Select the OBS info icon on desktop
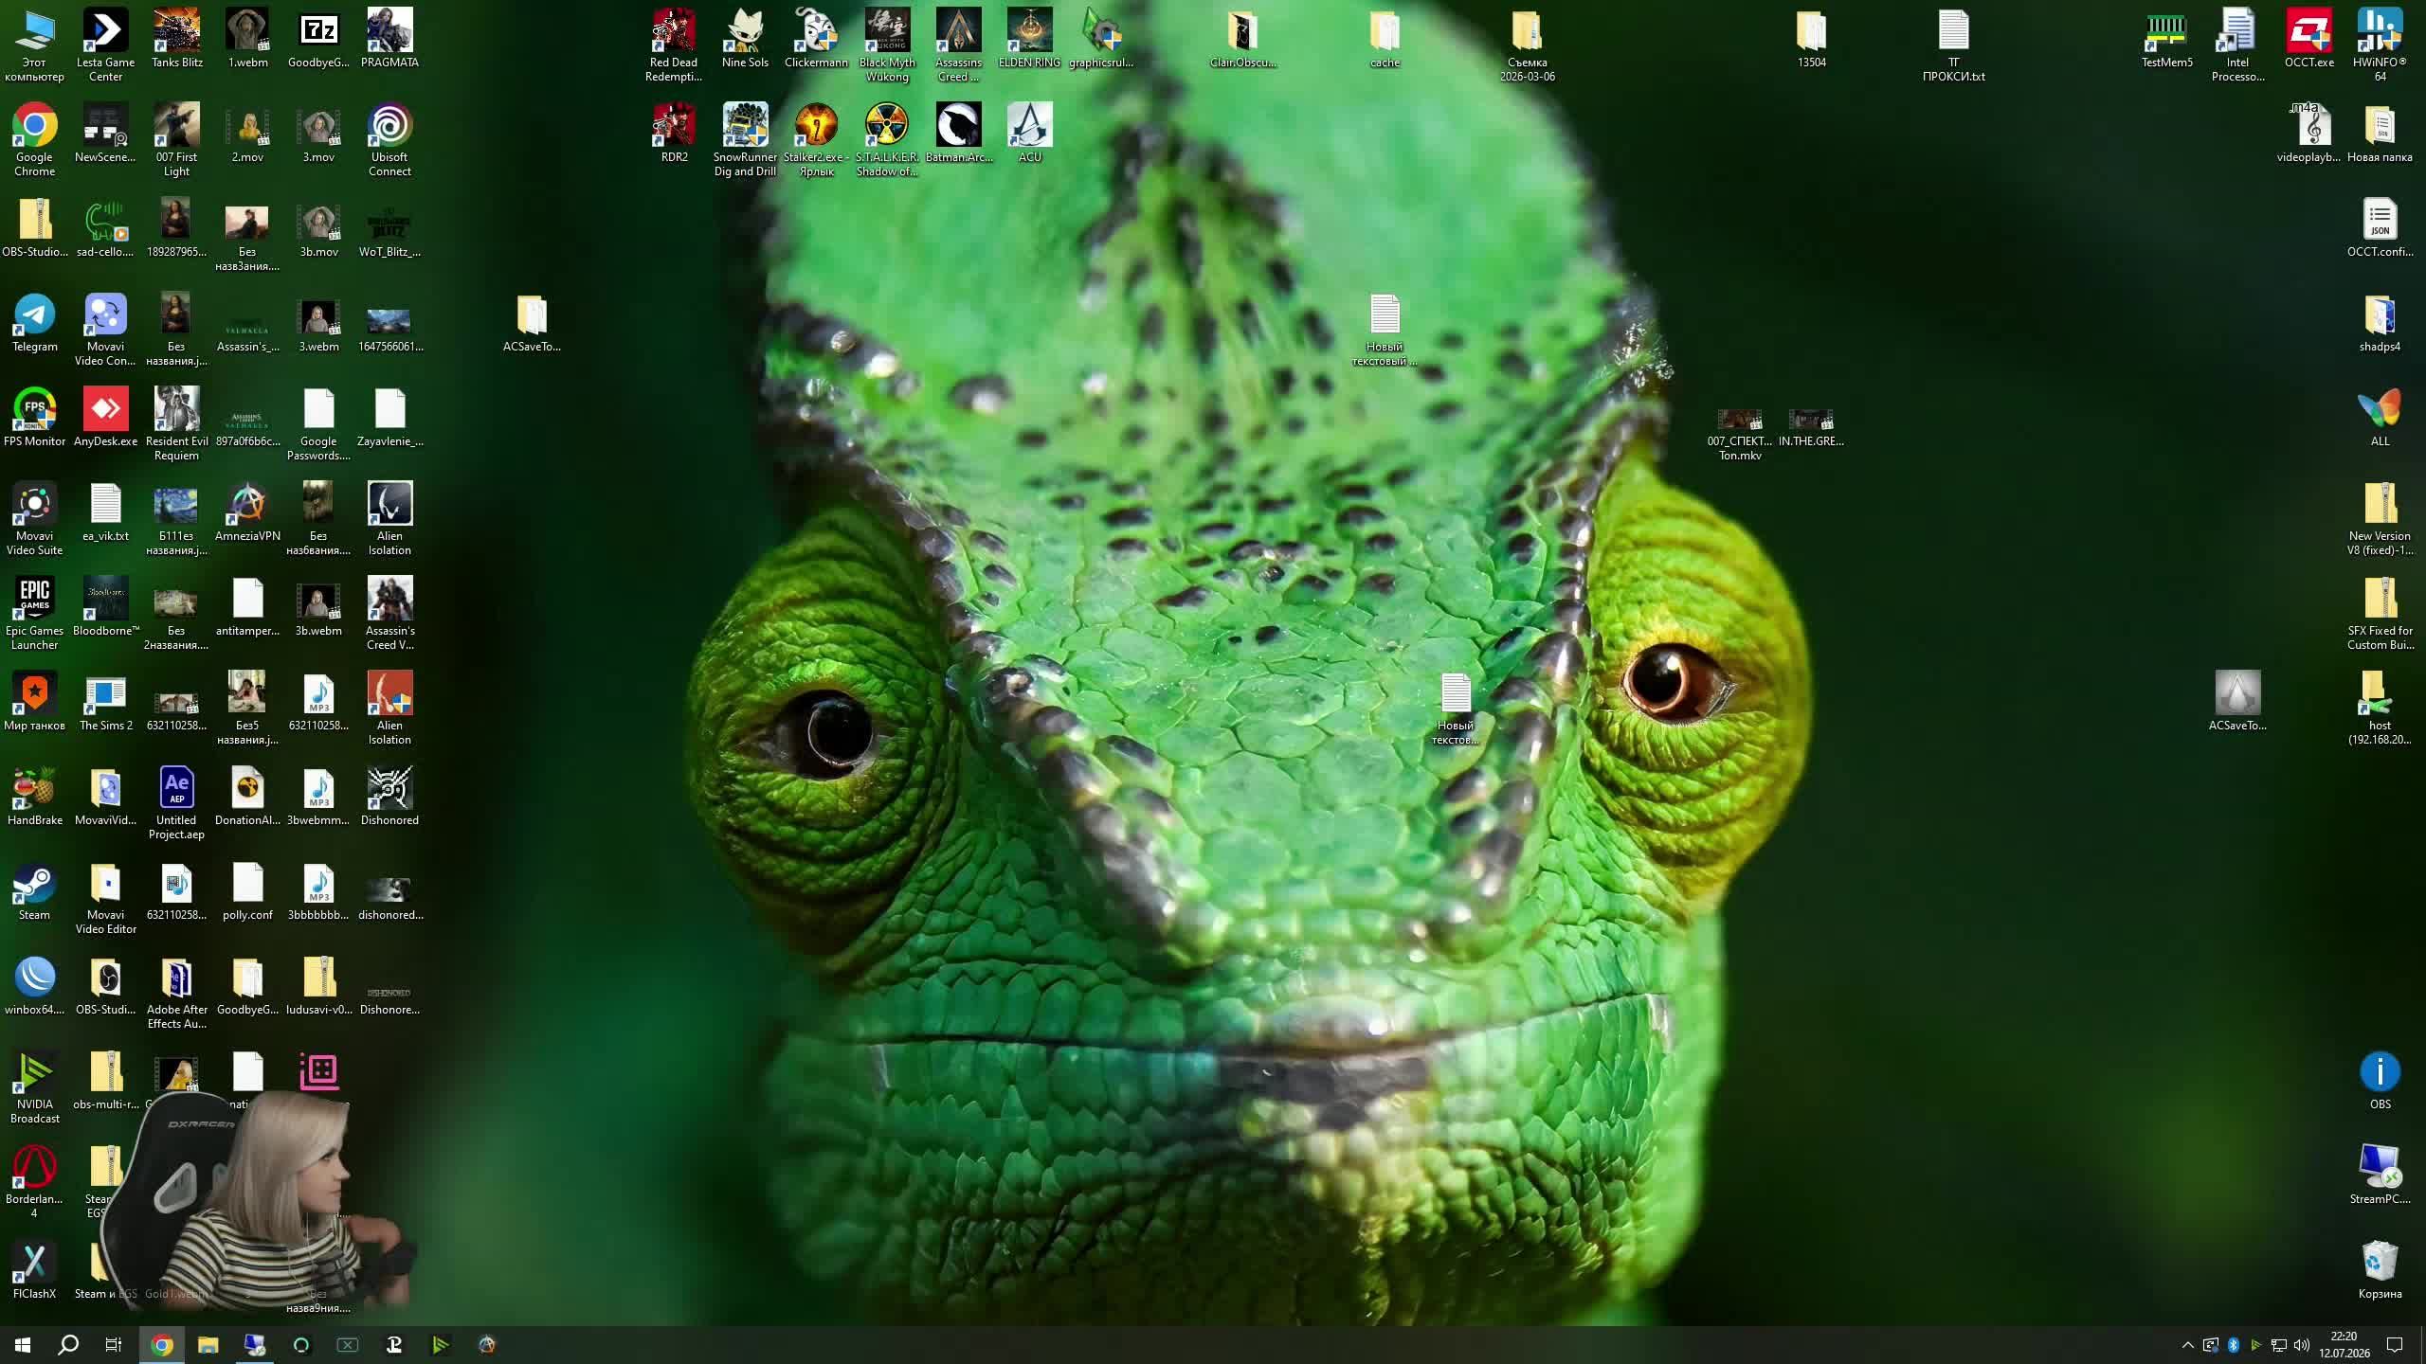This screenshot has height=1364, width=2426. point(2380,1080)
